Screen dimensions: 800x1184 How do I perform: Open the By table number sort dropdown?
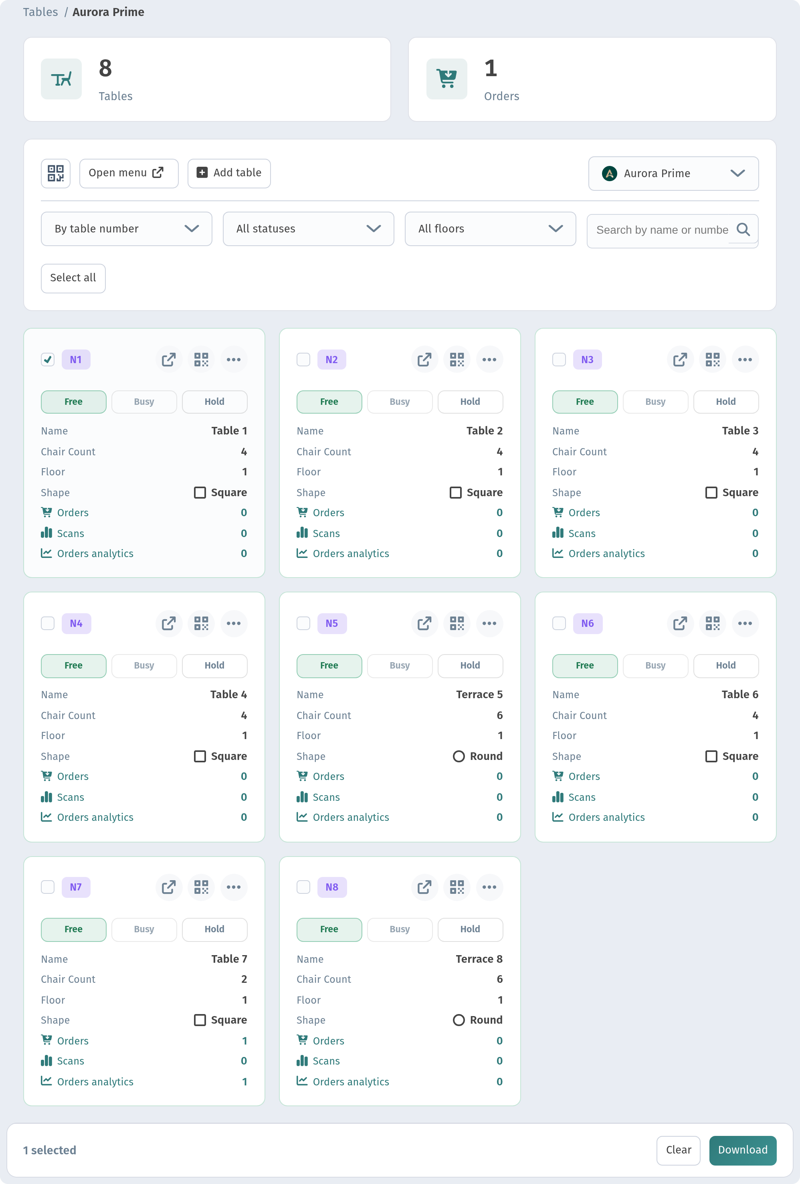[126, 229]
